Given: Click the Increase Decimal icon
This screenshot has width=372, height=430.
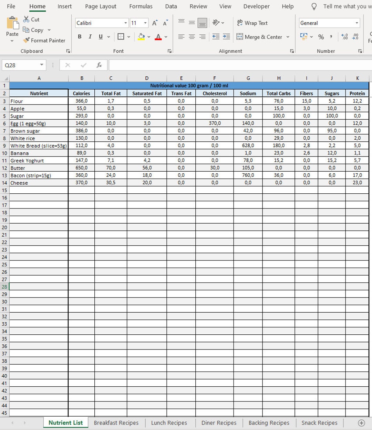Looking at the screenshot, I should [x=344, y=36].
